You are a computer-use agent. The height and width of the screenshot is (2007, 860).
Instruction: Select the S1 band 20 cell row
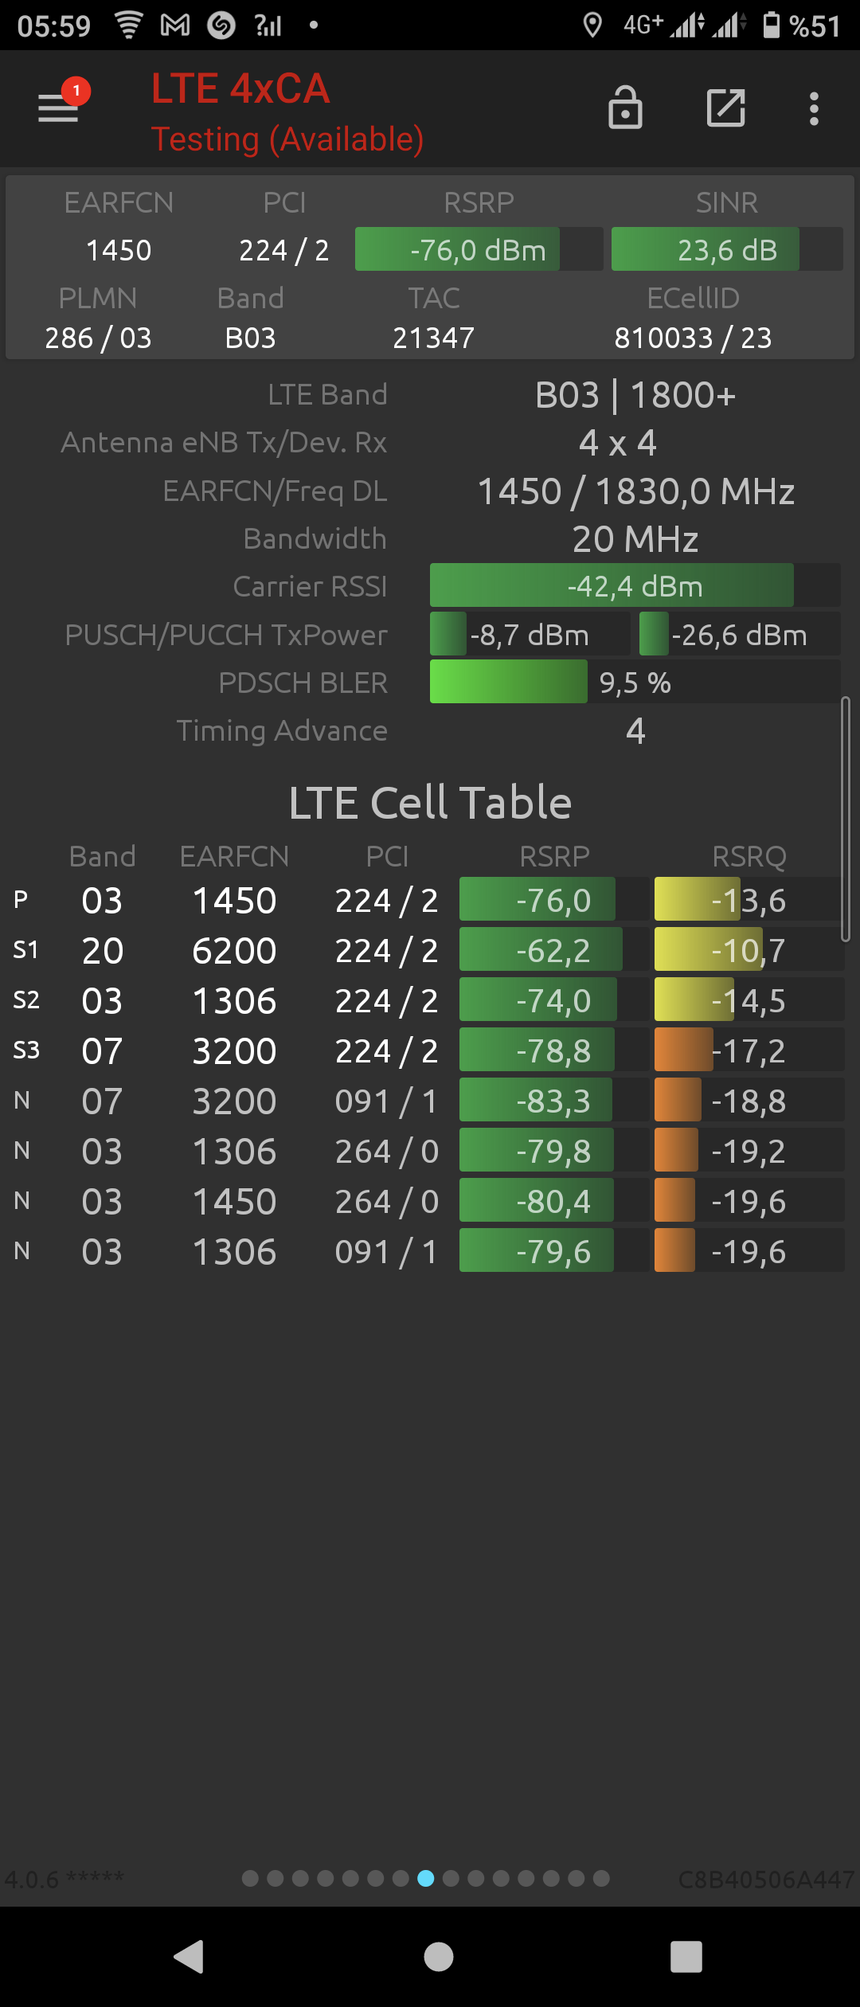[x=428, y=950]
